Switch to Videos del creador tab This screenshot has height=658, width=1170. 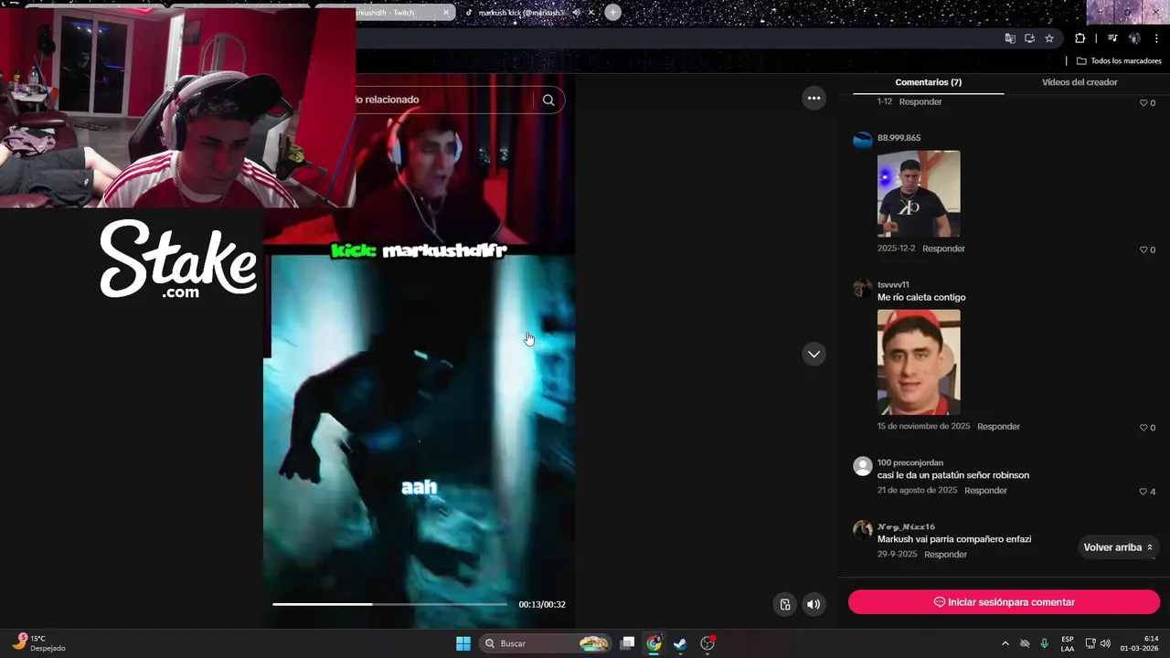1080,82
